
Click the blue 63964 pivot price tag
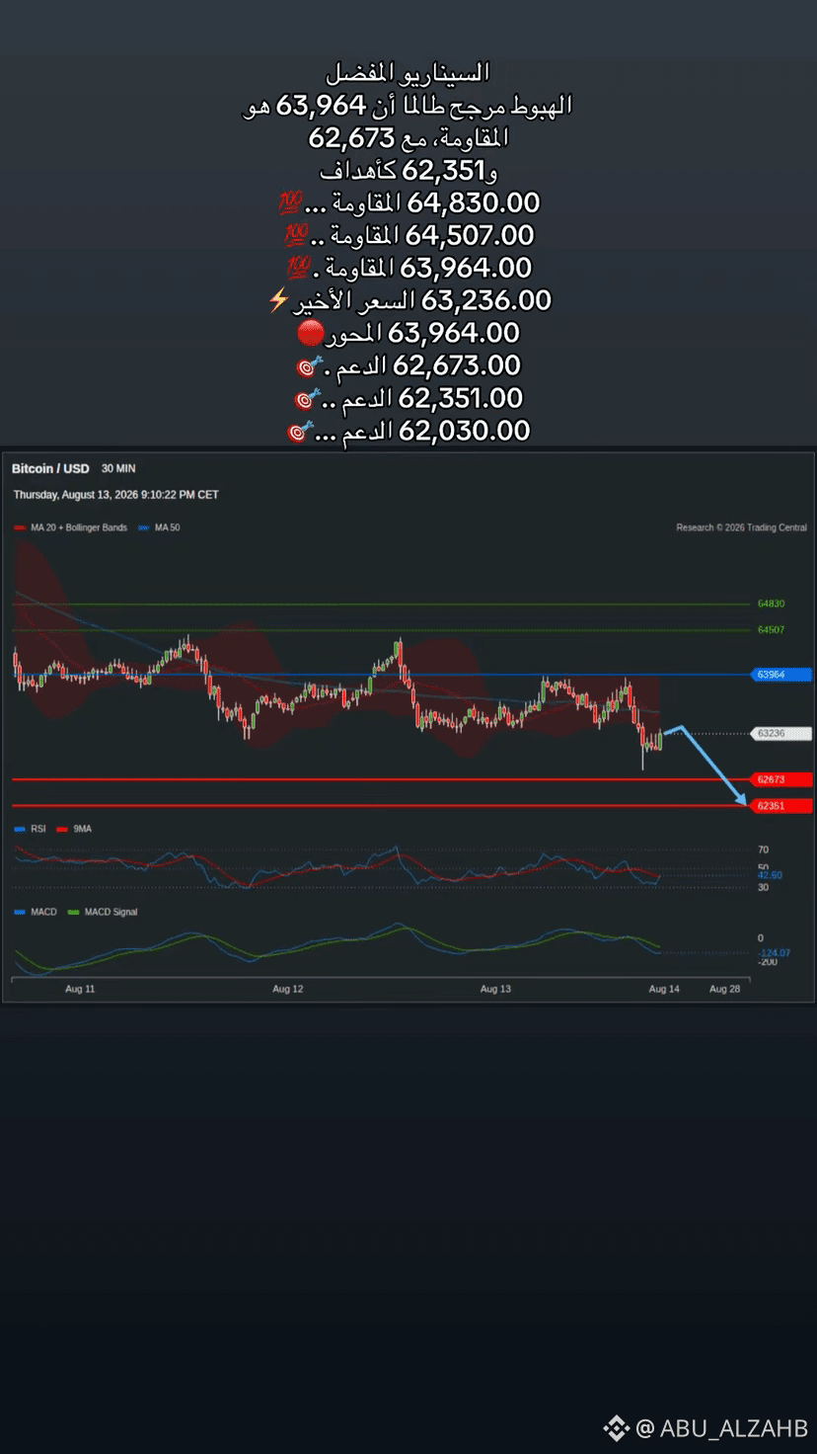780,675
